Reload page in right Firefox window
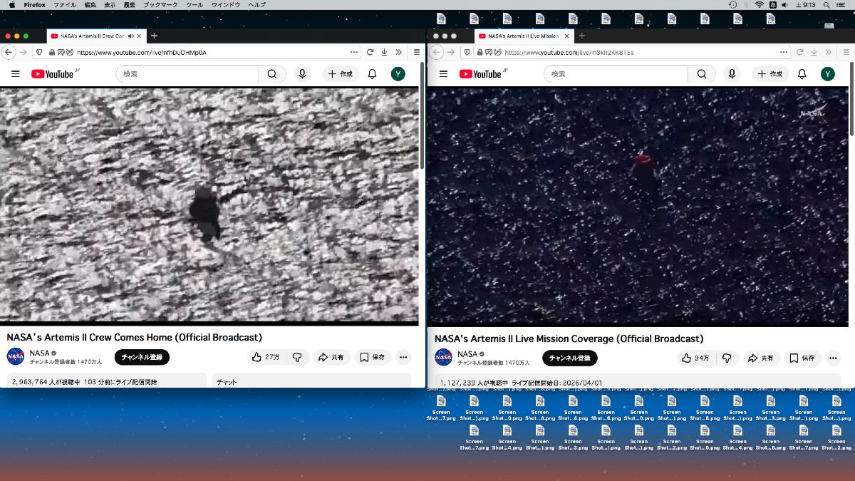This screenshot has width=855, height=481. click(x=800, y=52)
